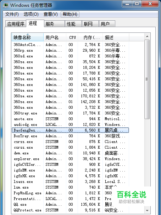This screenshot has width=161, height=215.
Task: Select 360se.exe using 3,732 K
Action: pos(70,108)
